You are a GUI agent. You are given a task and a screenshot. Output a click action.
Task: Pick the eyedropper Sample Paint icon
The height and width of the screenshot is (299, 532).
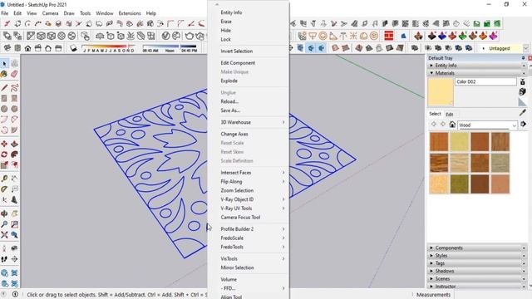(523, 112)
